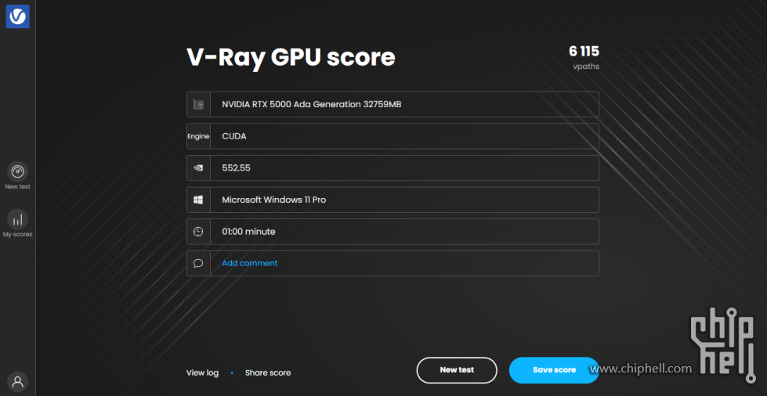Click the Add comment link
Viewport: 767px width, 396px height.
coord(249,263)
